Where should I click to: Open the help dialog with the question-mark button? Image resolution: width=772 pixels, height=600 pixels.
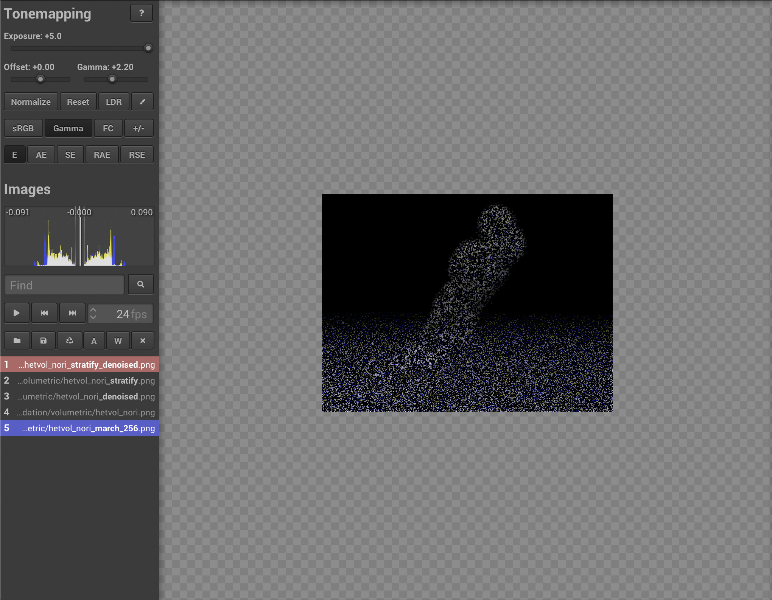click(142, 13)
